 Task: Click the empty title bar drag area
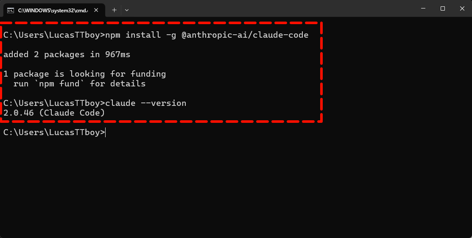coord(271,9)
